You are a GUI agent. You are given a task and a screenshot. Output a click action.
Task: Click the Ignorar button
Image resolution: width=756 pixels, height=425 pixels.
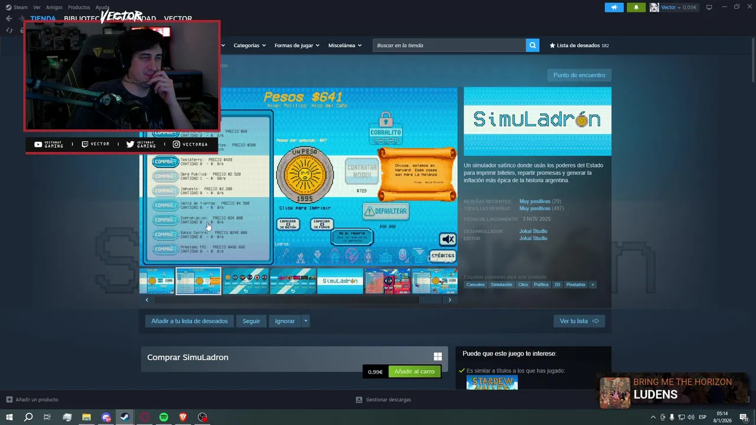pyautogui.click(x=285, y=321)
